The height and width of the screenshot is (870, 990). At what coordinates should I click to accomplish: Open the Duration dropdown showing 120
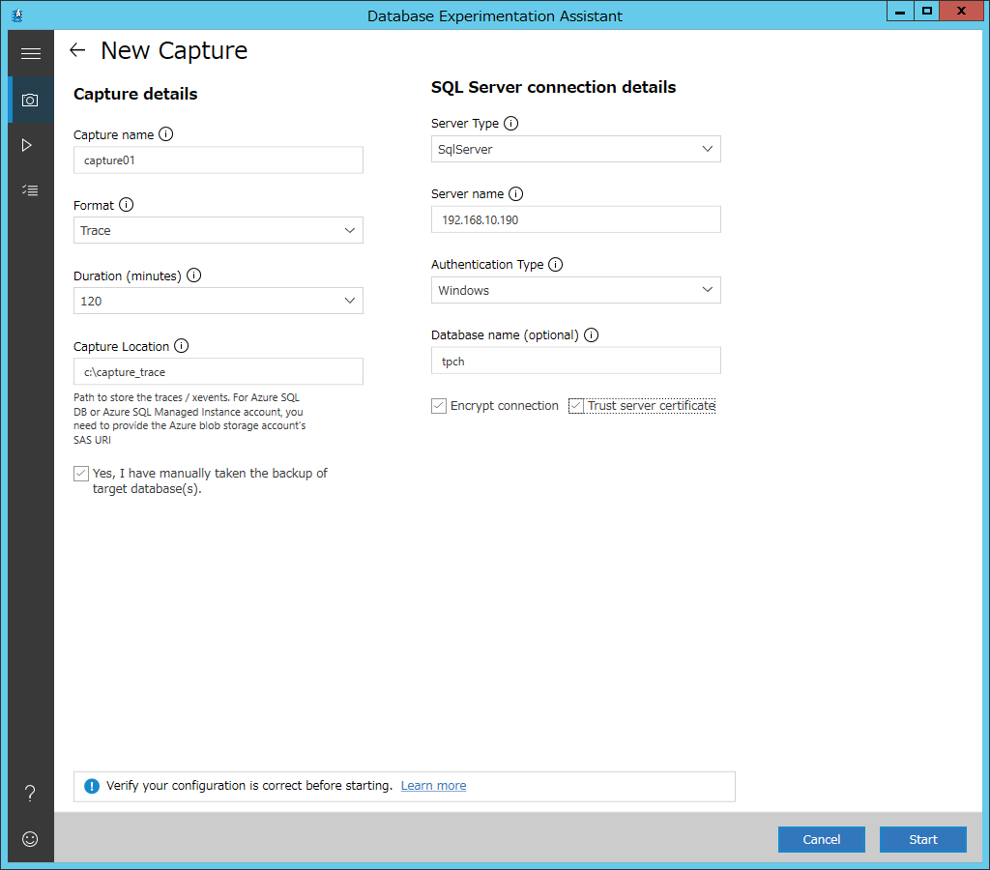pyautogui.click(x=218, y=302)
